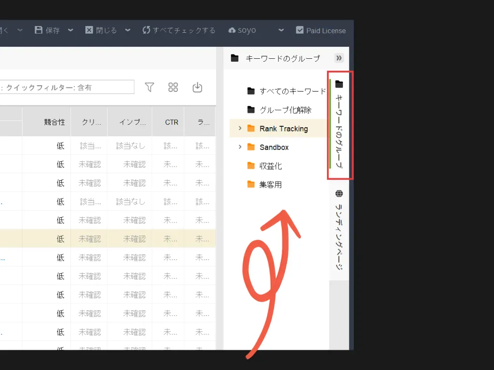Select すべてのキーワード in the group list

point(280,91)
